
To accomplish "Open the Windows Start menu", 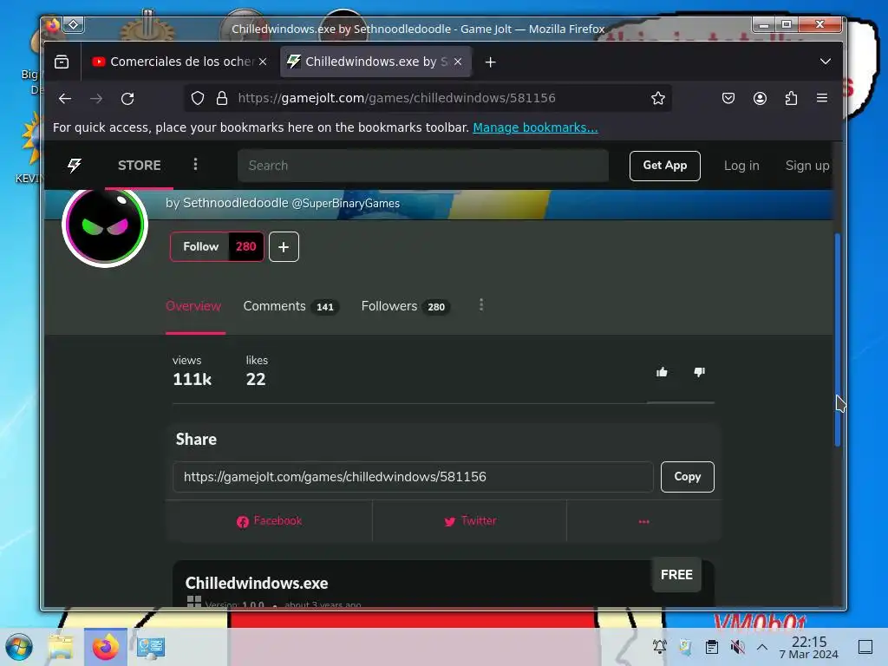I will click(x=19, y=647).
